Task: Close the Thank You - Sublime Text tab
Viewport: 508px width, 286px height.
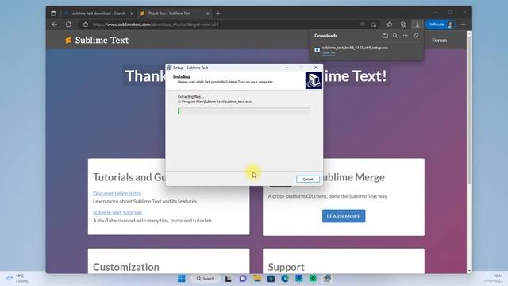Action: (x=208, y=14)
